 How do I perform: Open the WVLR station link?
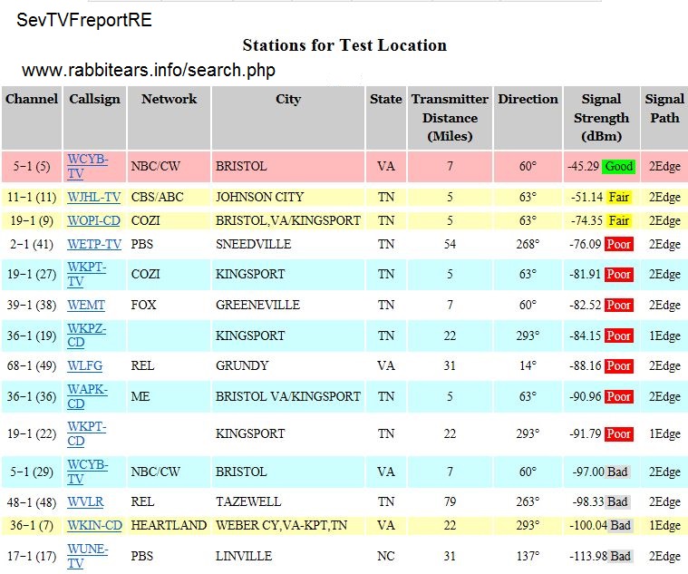(85, 501)
